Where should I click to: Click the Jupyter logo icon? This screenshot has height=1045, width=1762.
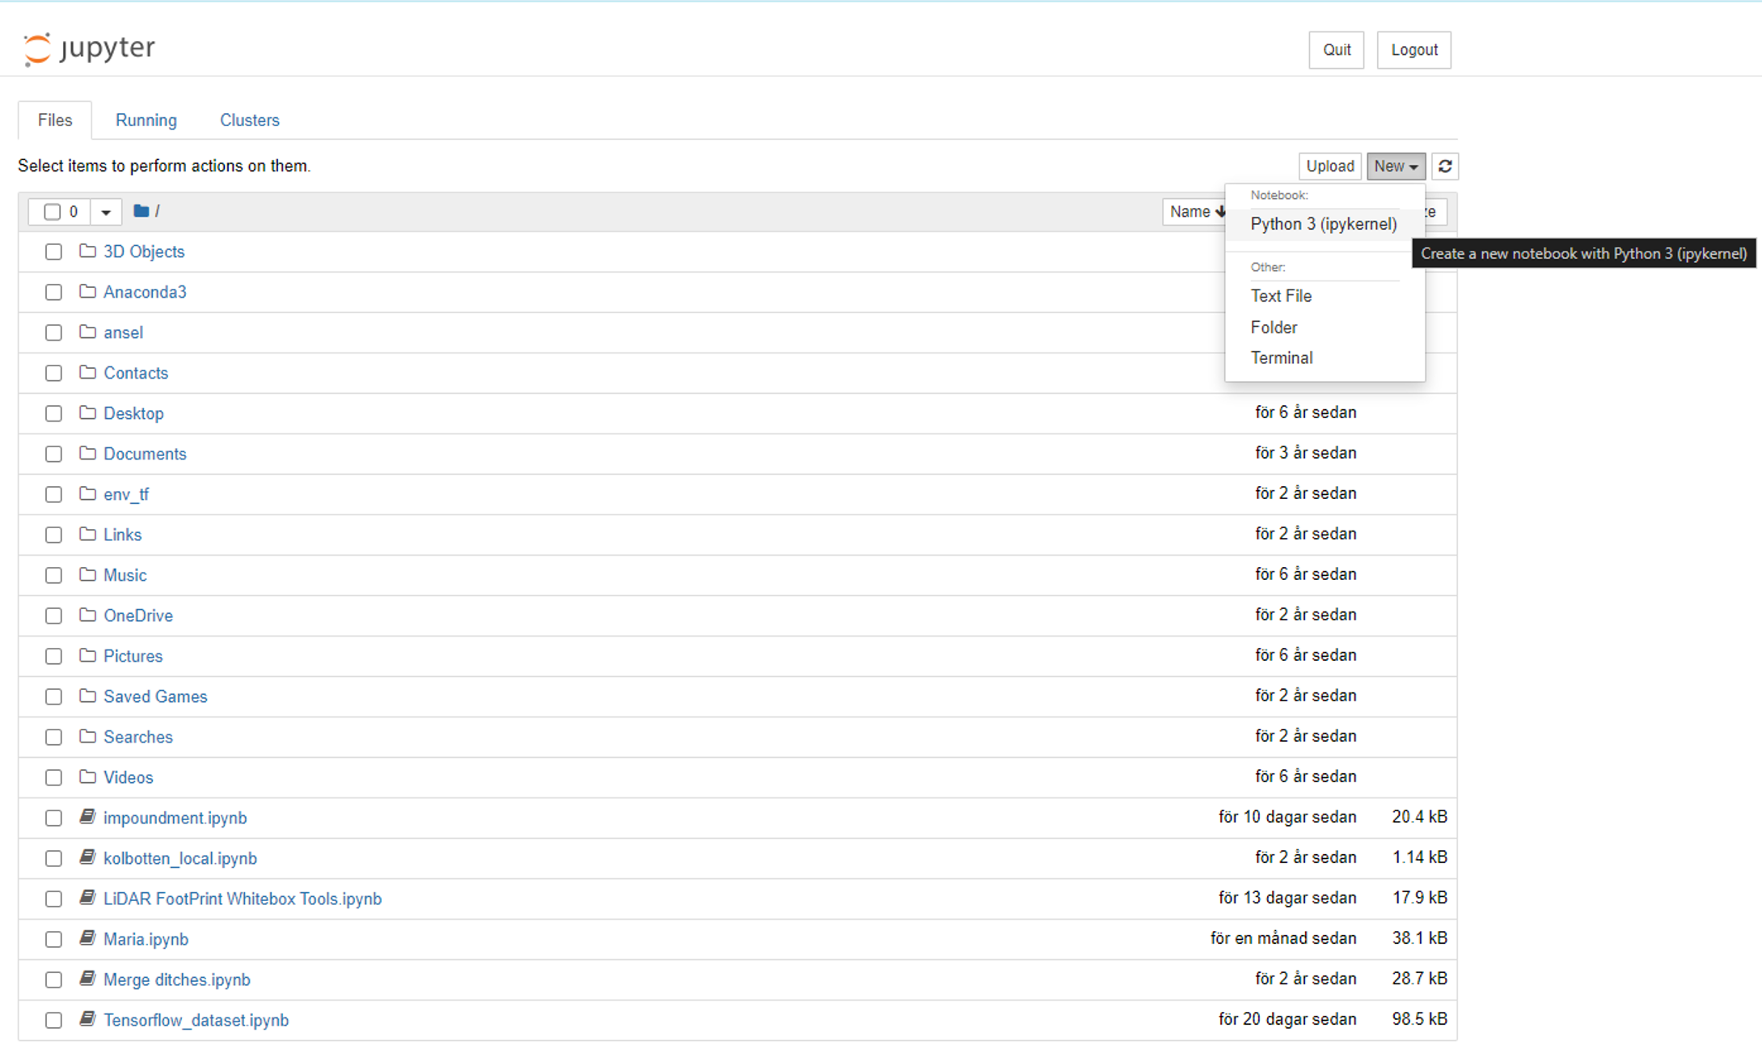[37, 49]
